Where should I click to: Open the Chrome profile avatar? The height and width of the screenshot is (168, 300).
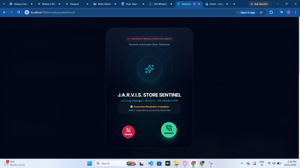coord(288,12)
